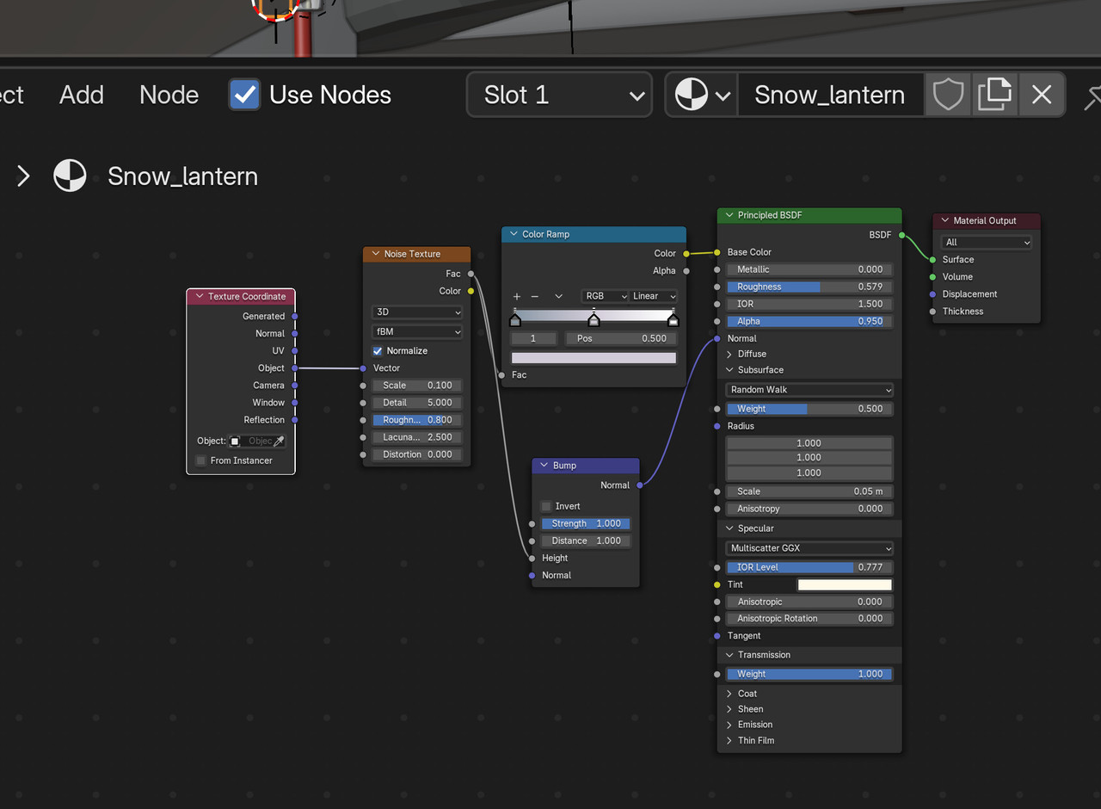Open the Node menu
Viewport: 1101px width, 809px height.
click(x=169, y=95)
